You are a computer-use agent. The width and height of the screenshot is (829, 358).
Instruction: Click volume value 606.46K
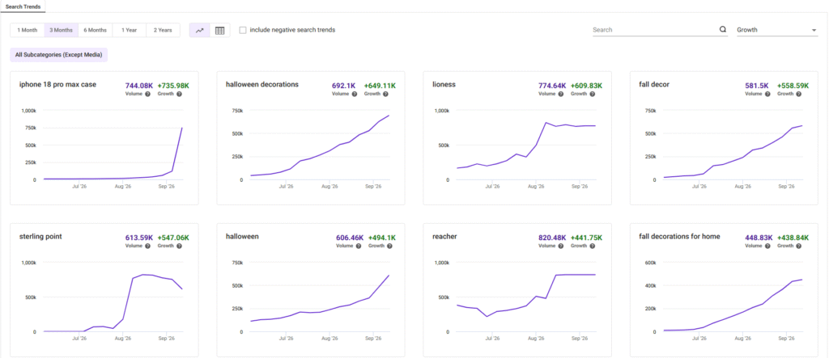coord(350,238)
